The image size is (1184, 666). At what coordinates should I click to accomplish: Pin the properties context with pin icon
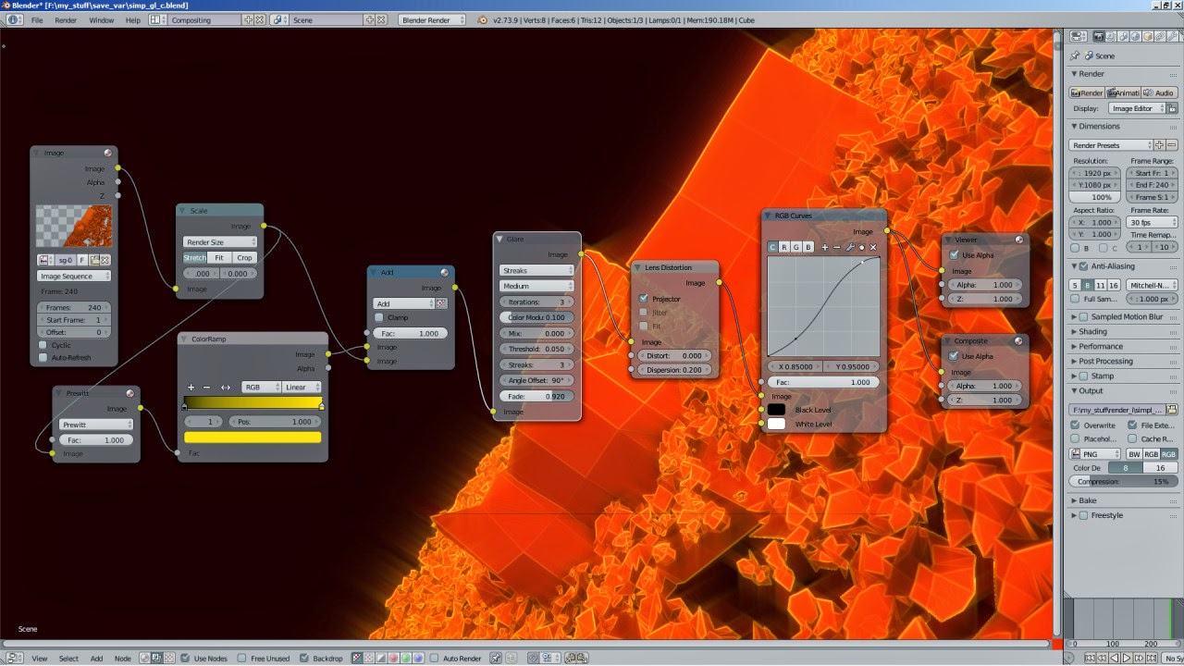point(1075,55)
